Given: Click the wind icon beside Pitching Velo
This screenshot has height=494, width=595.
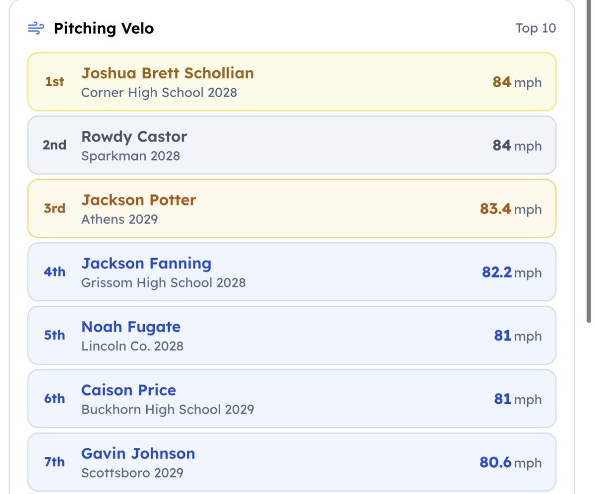Looking at the screenshot, I should click(x=36, y=29).
